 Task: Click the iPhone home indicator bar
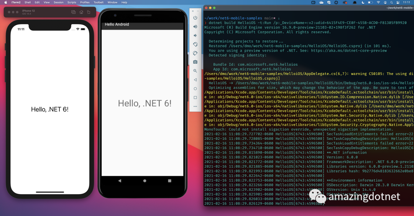(50, 192)
